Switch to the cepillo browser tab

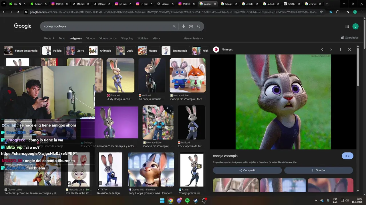tap(250, 4)
